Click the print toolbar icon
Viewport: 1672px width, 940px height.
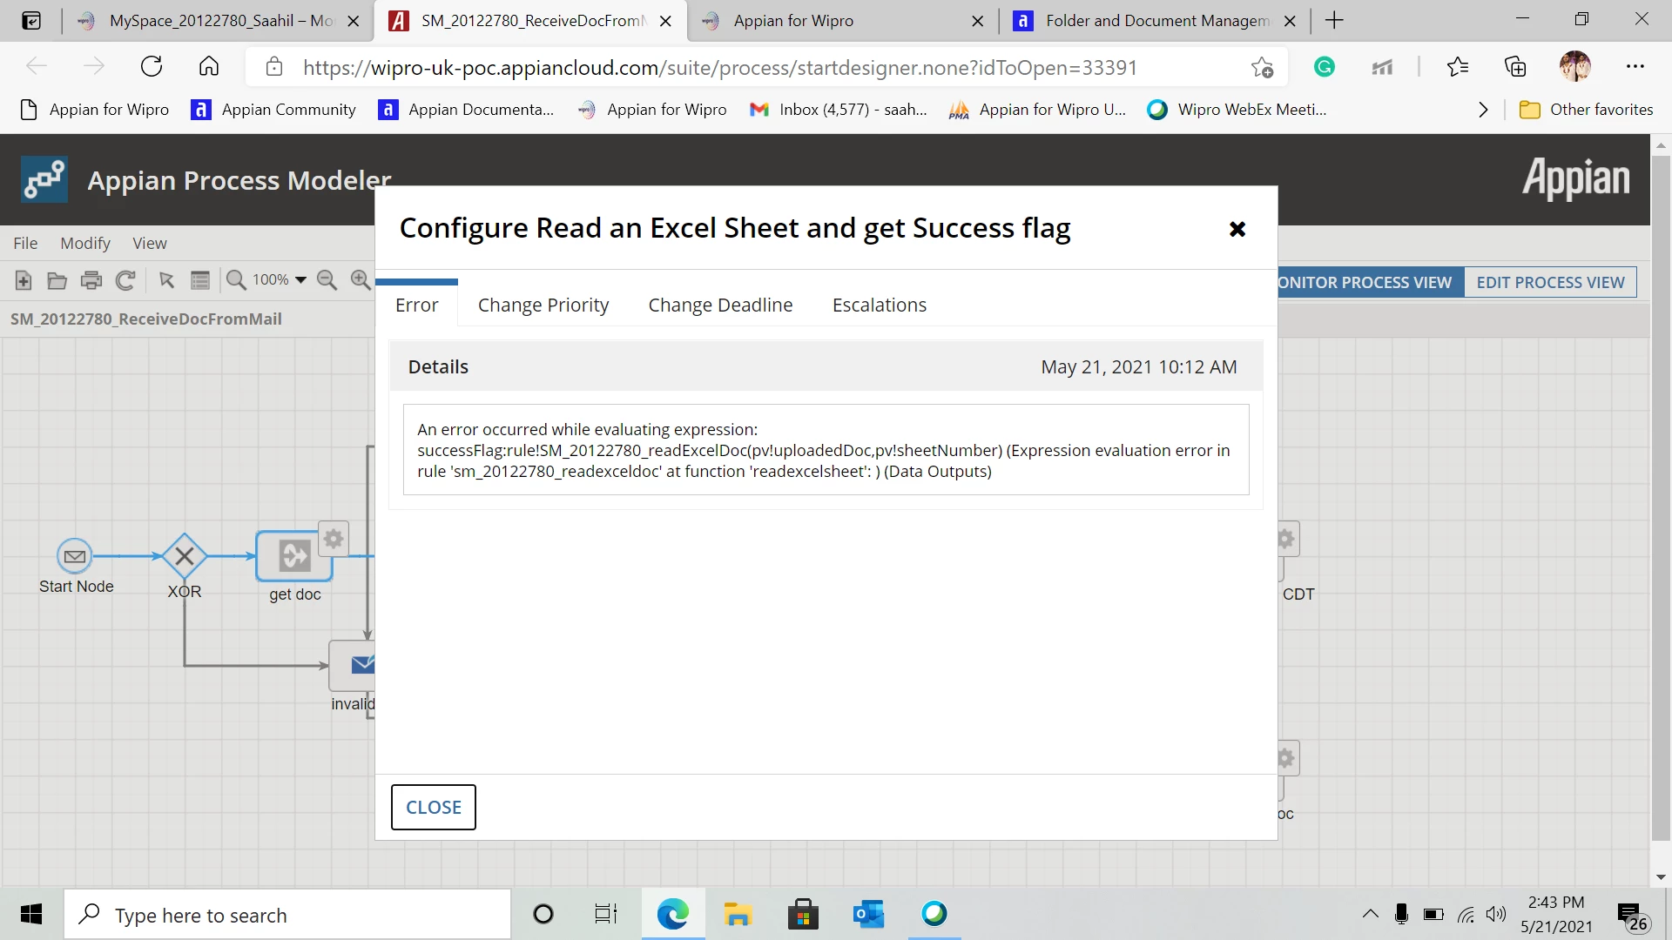[x=91, y=280]
